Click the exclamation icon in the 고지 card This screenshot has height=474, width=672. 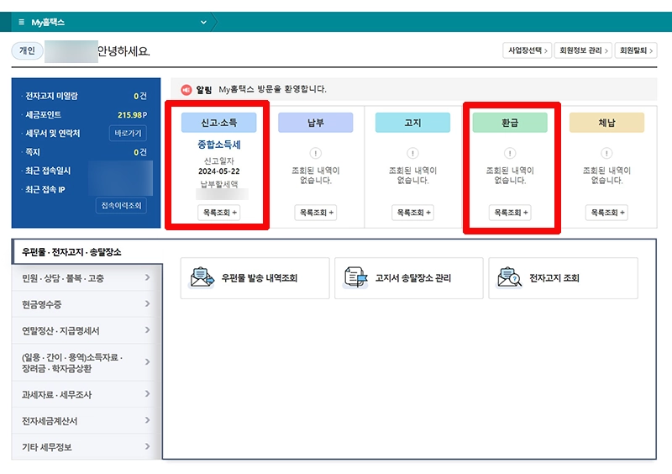tap(412, 153)
